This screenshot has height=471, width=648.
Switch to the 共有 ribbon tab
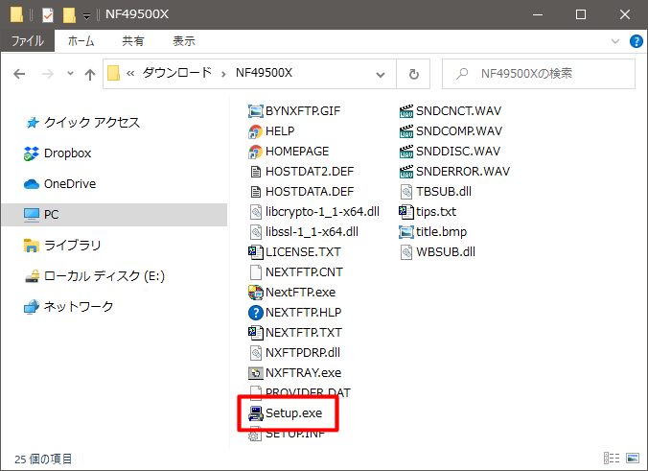[x=133, y=41]
